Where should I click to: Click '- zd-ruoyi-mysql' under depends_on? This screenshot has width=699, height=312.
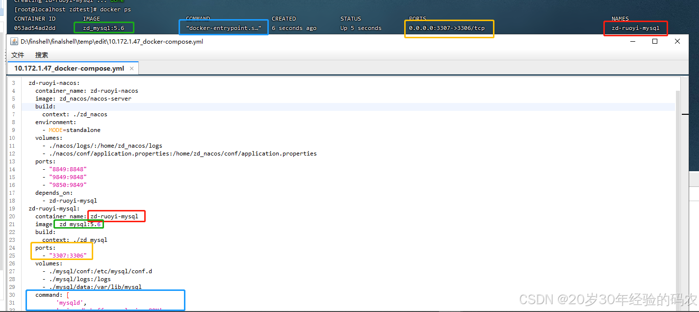(70, 201)
